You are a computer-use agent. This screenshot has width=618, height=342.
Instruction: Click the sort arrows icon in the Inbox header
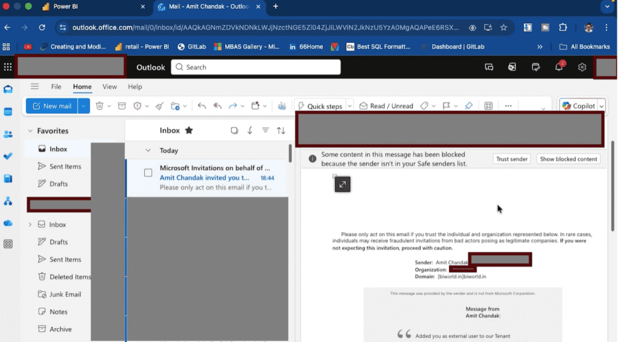click(281, 130)
